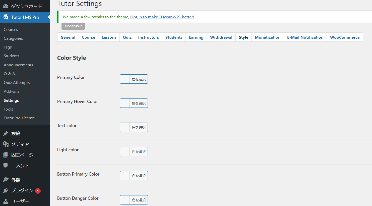Image resolution: width=372 pixels, height=206 pixels.
Task: Click the dashboard gauge icon in sidebar
Action: tap(6, 6)
